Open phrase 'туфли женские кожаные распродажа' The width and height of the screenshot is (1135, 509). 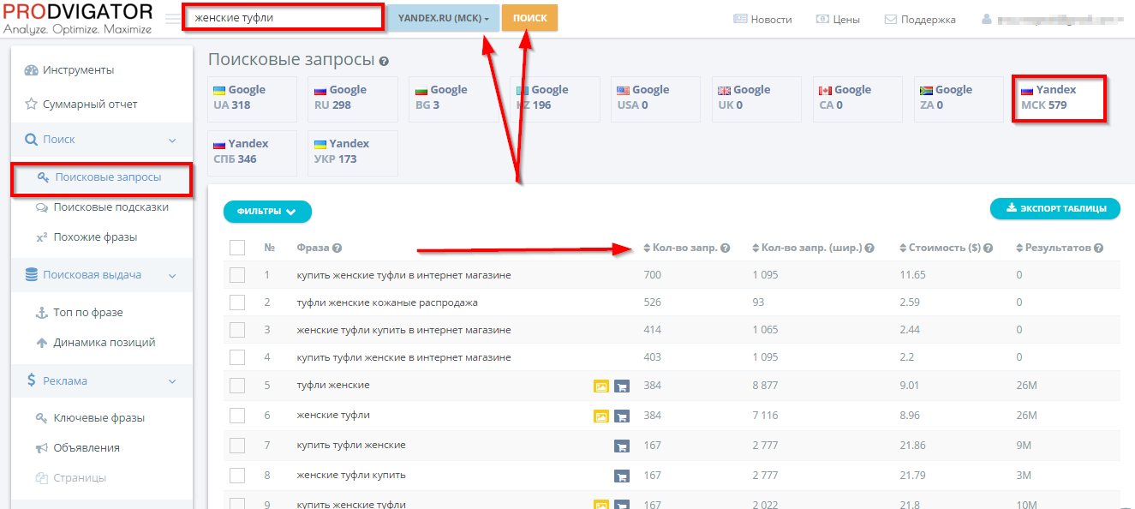pyautogui.click(x=387, y=302)
